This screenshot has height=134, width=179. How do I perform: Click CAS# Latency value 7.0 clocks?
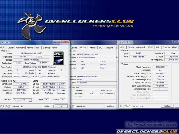(x=160, y=73)
